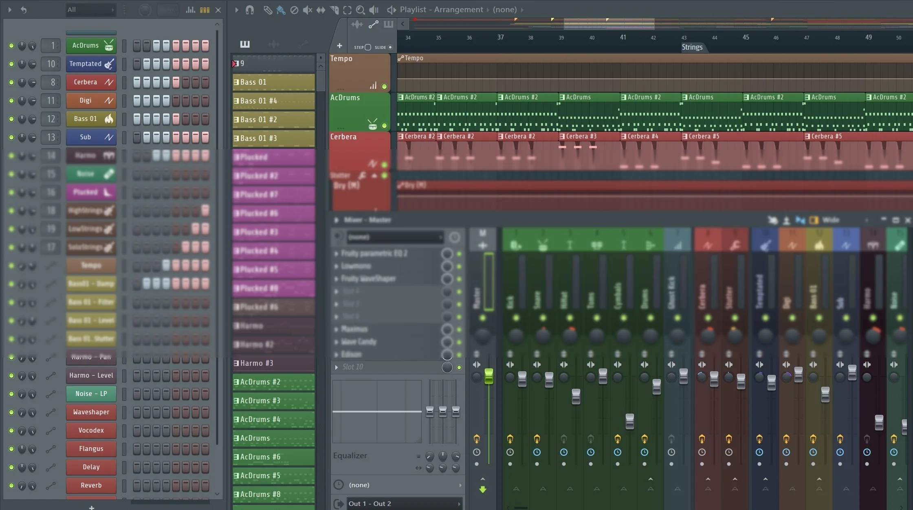Expand Slot 10 in mixer effects

point(337,367)
